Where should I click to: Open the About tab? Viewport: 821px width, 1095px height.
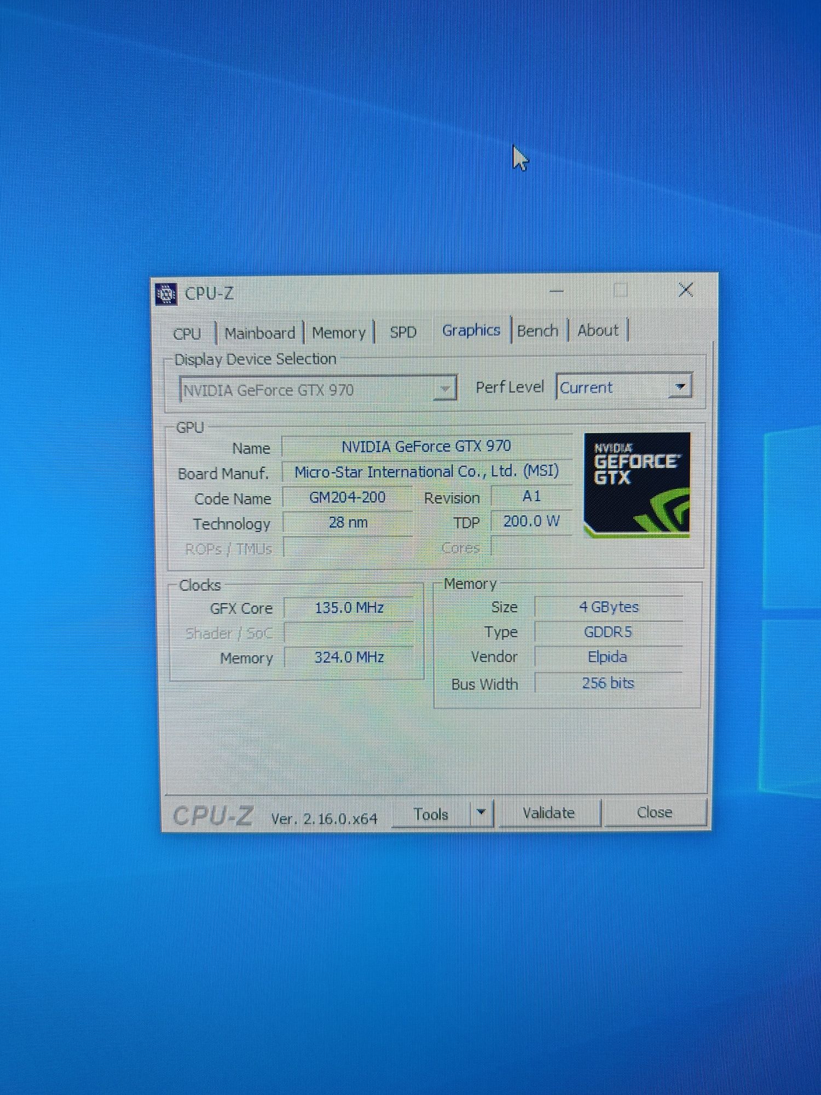598,330
